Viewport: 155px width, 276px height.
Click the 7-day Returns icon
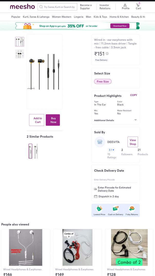tap(132, 208)
